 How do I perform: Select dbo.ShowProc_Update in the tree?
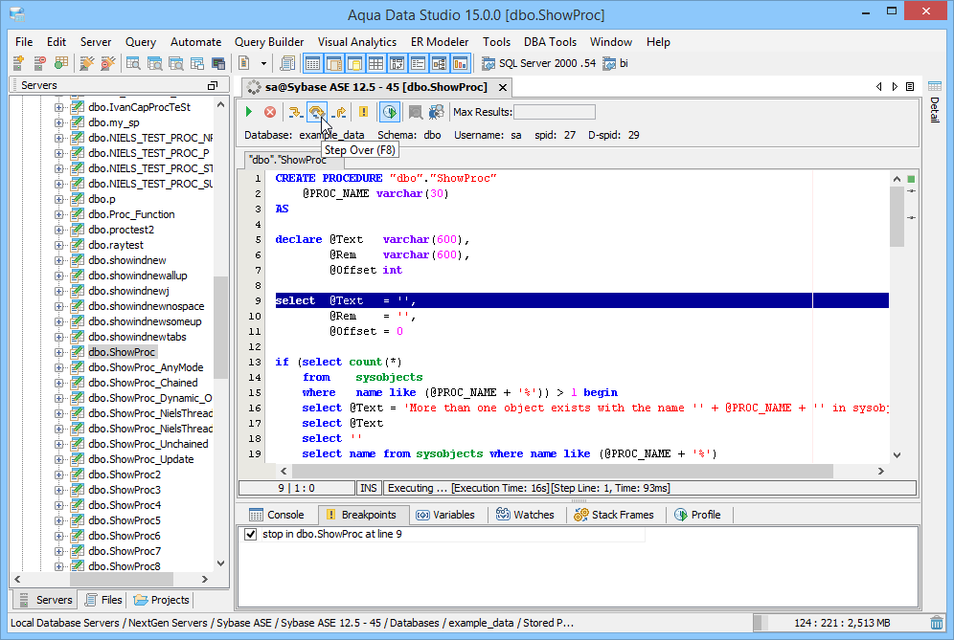pyautogui.click(x=141, y=459)
